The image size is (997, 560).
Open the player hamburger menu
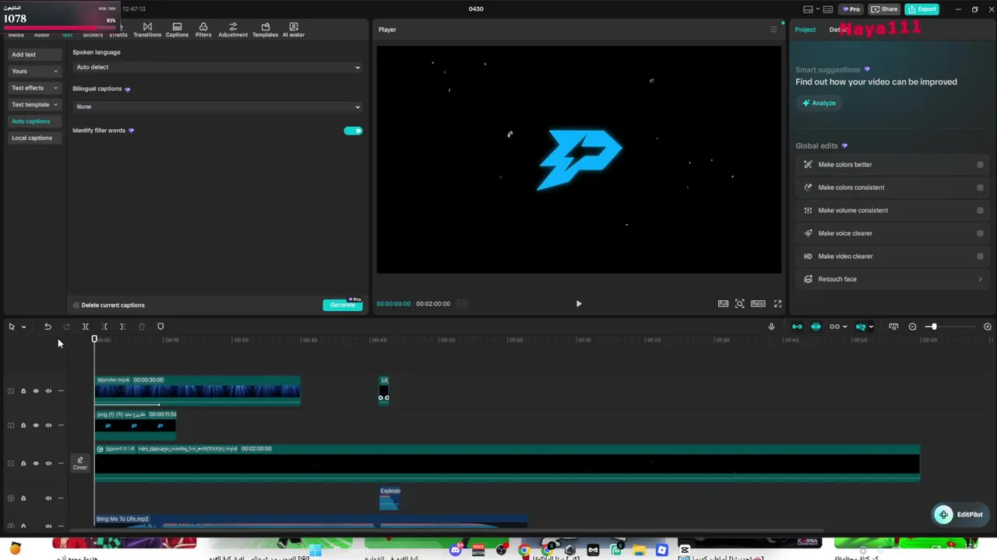(x=773, y=30)
